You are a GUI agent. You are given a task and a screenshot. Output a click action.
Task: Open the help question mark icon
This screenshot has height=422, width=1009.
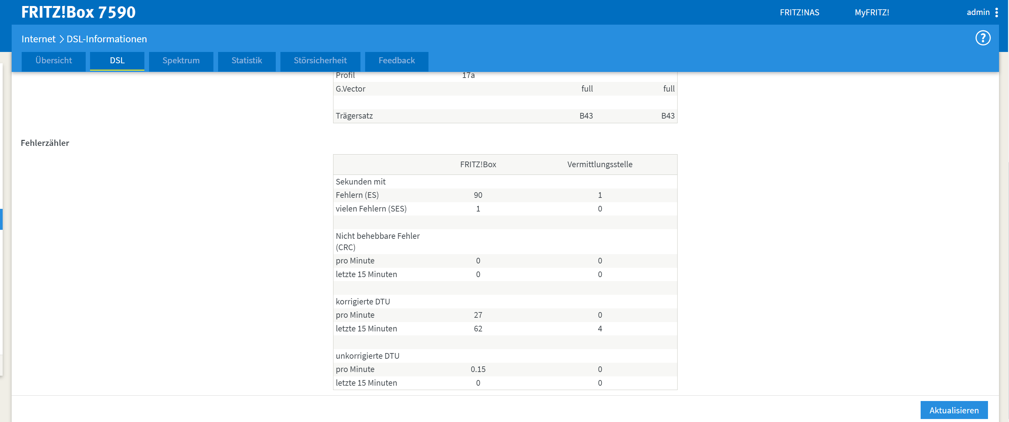pyautogui.click(x=982, y=38)
